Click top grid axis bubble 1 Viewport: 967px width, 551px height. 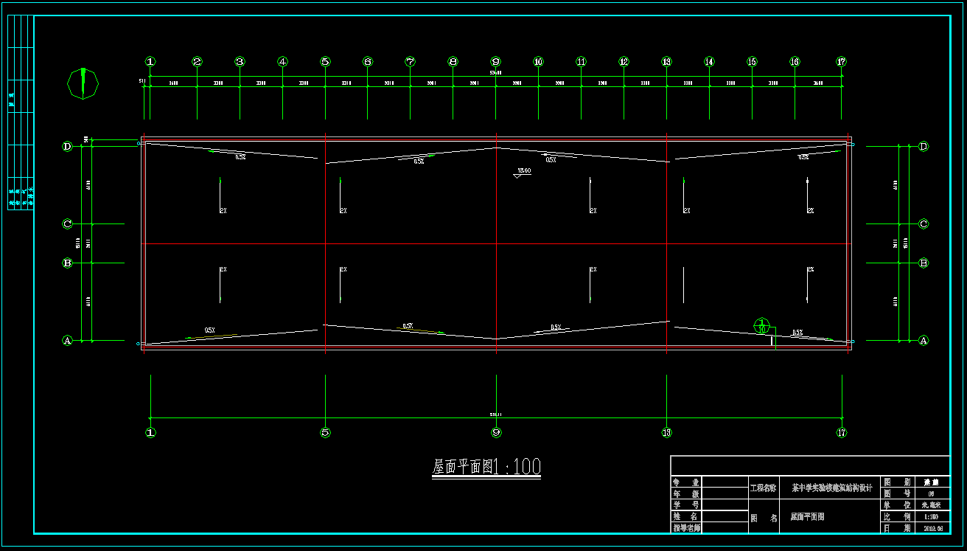[150, 62]
